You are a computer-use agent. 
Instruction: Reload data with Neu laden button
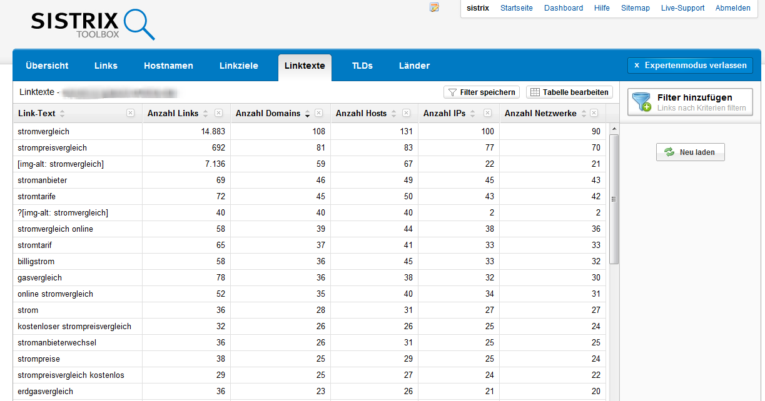tap(690, 152)
